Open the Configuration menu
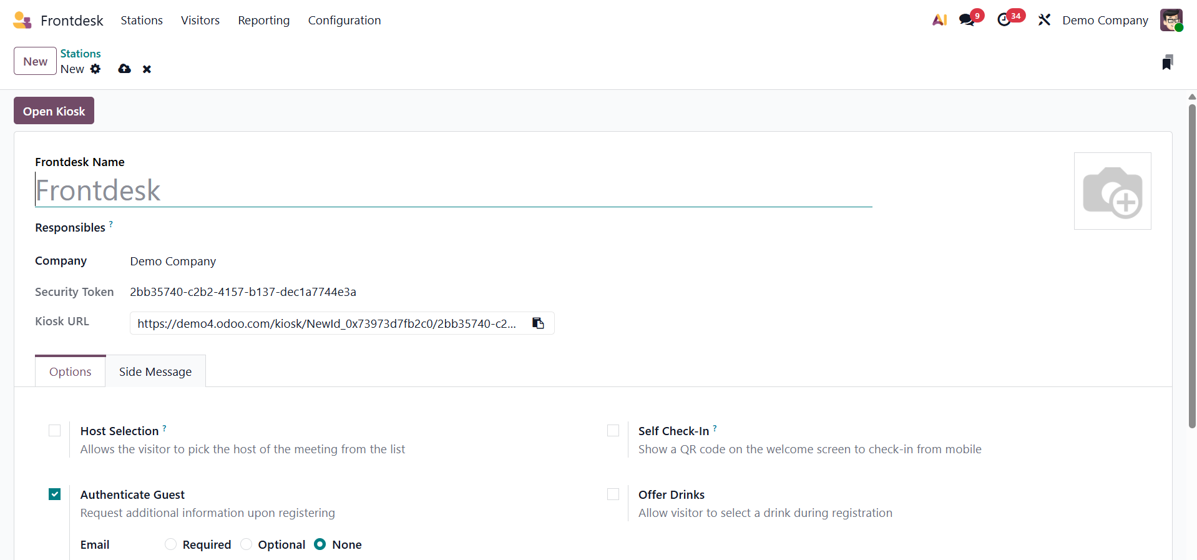Screen dimensions: 1197x560 pos(344,20)
